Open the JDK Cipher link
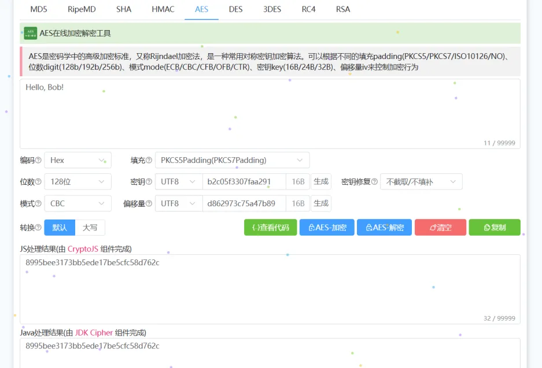Image resolution: width=542 pixels, height=368 pixels. pos(94,333)
